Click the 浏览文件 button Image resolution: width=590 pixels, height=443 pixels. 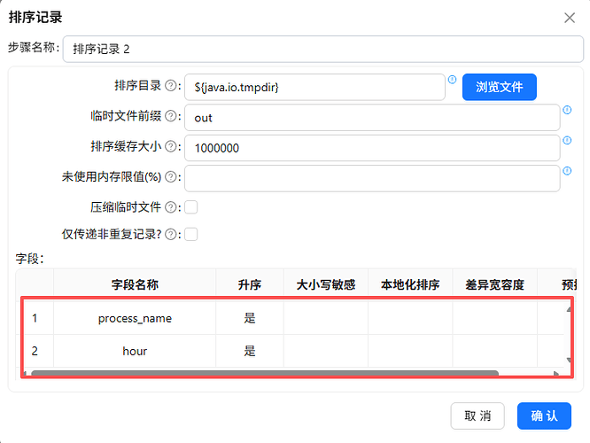500,87
